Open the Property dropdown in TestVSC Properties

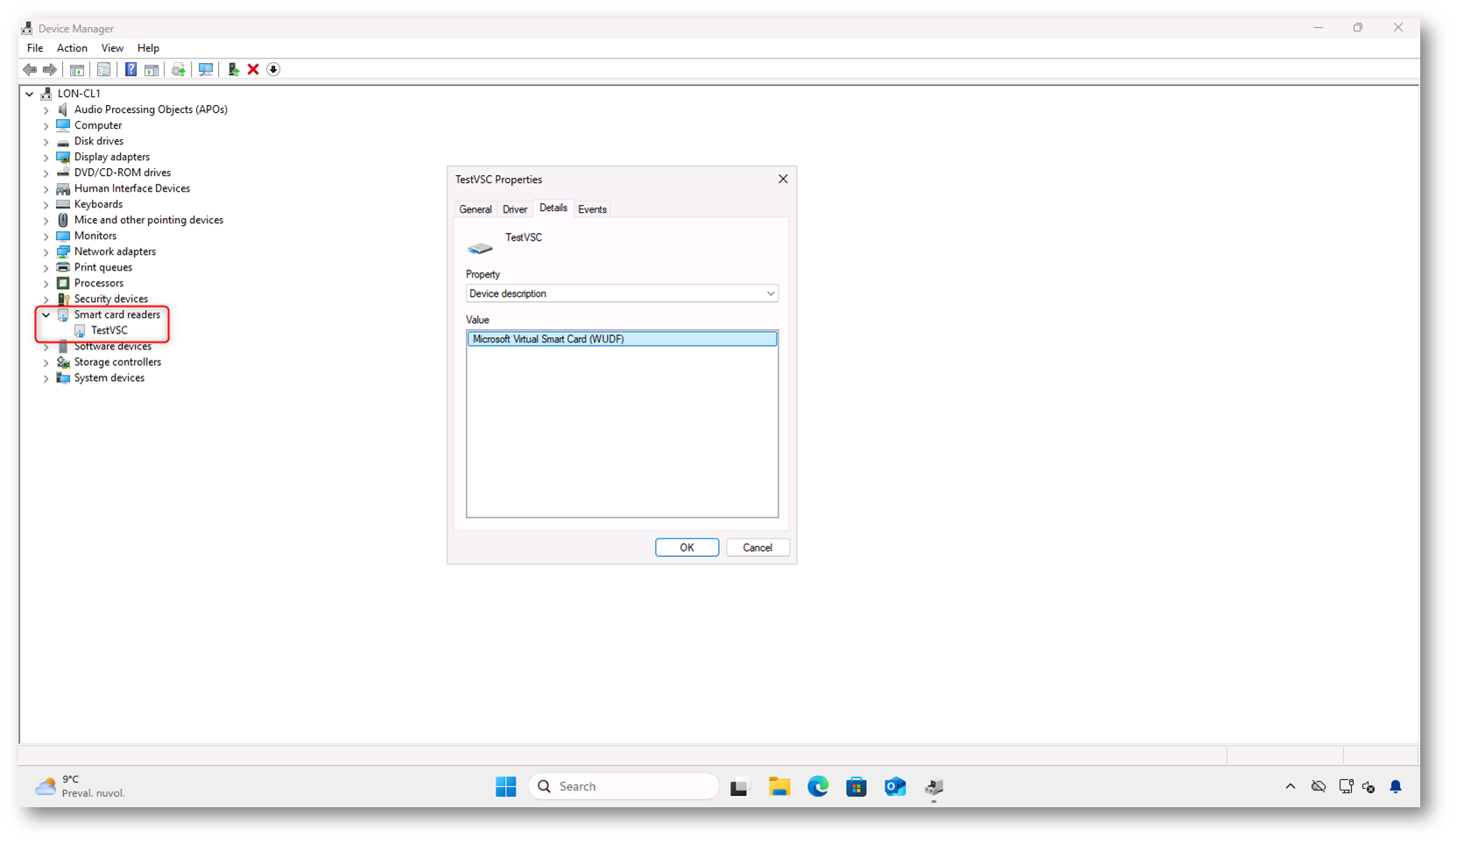tap(622, 293)
